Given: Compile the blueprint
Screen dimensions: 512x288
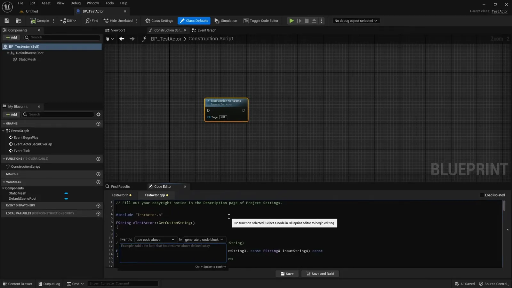Looking at the screenshot, I should click(40, 21).
